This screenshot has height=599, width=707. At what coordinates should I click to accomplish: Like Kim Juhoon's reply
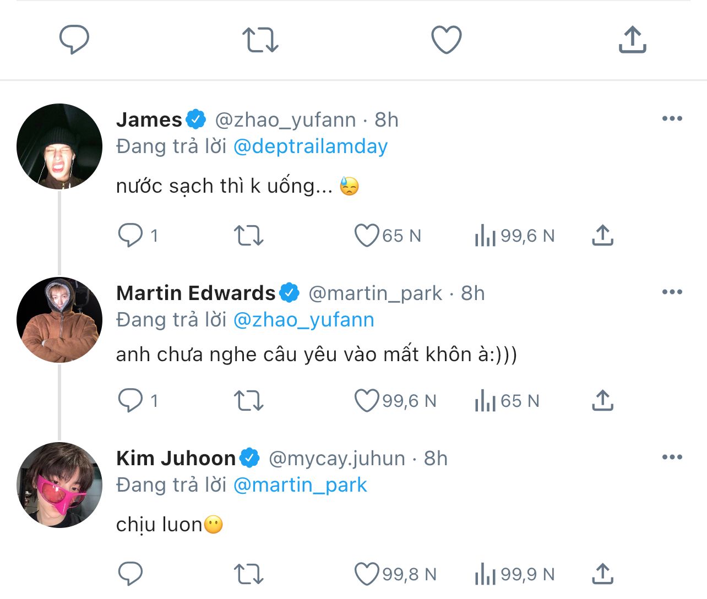tap(366, 574)
